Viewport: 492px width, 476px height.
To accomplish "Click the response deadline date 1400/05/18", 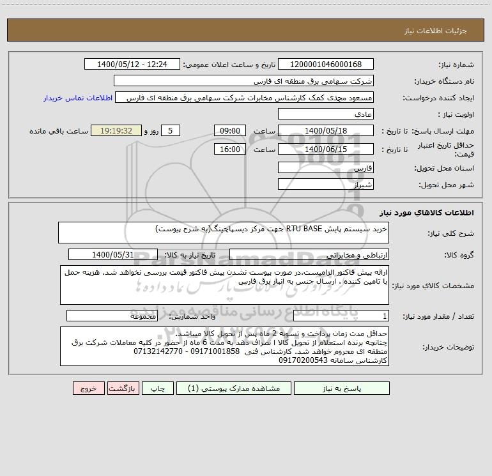I will [326, 130].
